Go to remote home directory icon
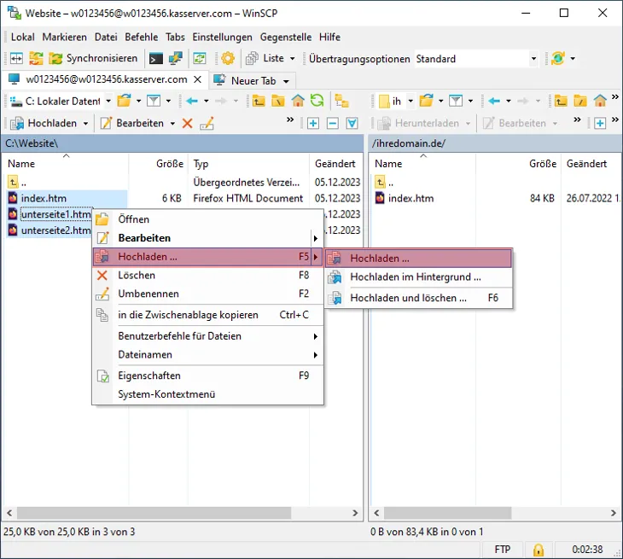 [600, 101]
